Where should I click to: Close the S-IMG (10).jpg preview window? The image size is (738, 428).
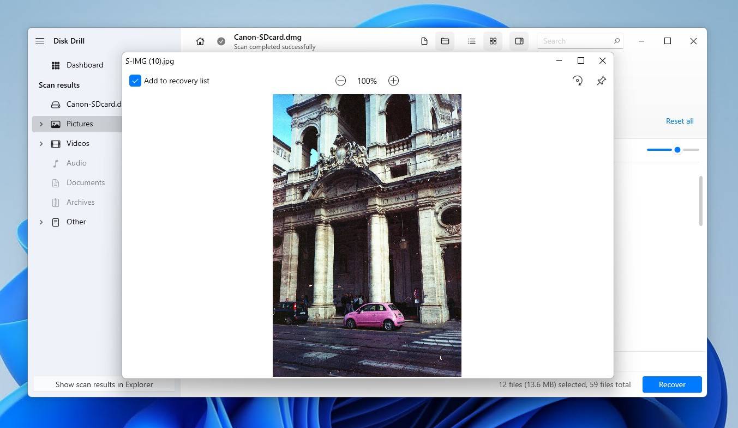pyautogui.click(x=602, y=60)
